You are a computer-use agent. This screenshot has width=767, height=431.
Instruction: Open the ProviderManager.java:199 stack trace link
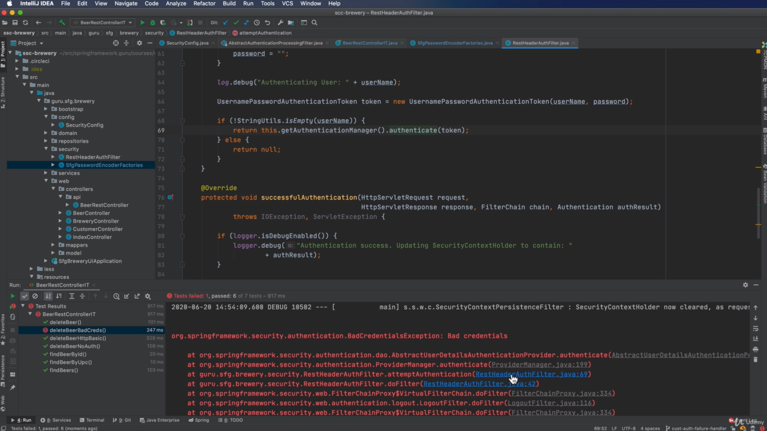click(539, 365)
